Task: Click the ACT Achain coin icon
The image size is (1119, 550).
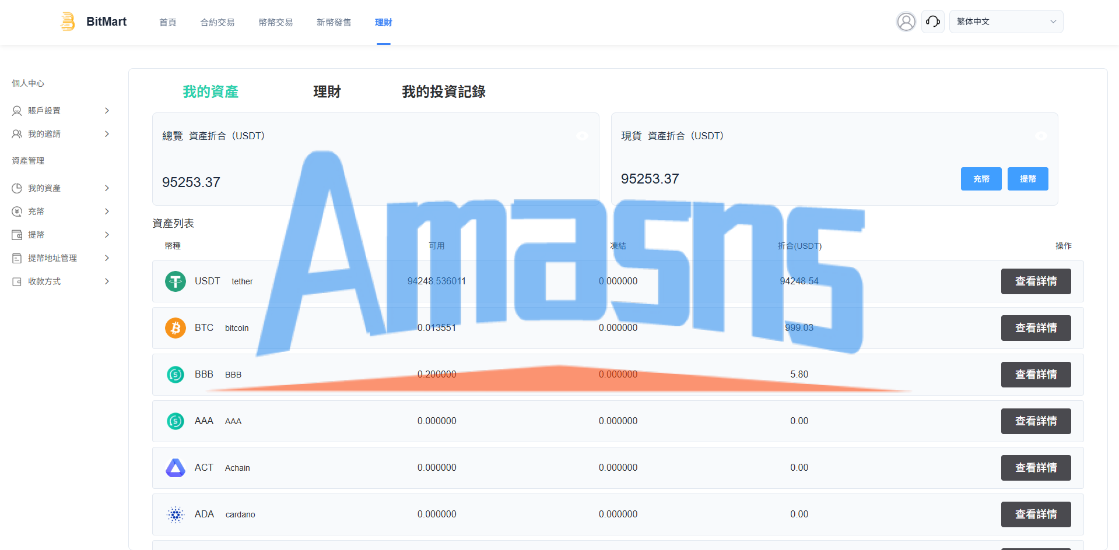Action: pos(176,468)
